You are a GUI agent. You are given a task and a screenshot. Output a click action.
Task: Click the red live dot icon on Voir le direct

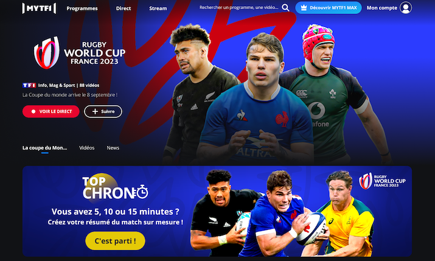(x=33, y=111)
